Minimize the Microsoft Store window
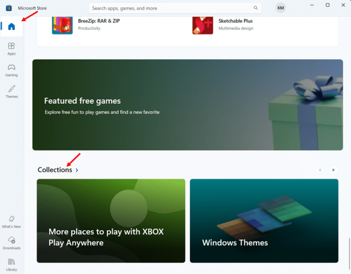Screen dimensions: 351x274 click(312, 5)
